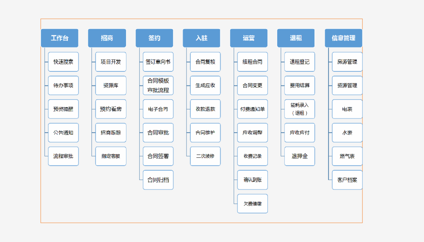This screenshot has height=242, width=424.
Task: Select the 公告通知 node
Action: pyautogui.click(x=63, y=133)
